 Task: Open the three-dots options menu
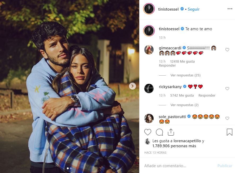(230, 9)
